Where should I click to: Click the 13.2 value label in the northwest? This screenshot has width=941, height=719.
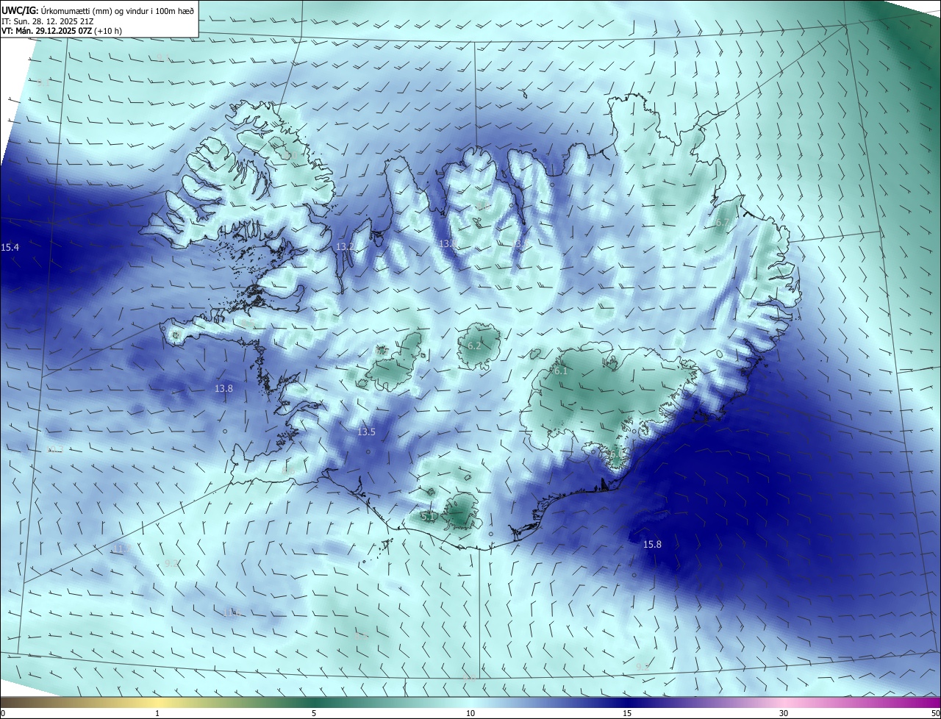point(344,247)
